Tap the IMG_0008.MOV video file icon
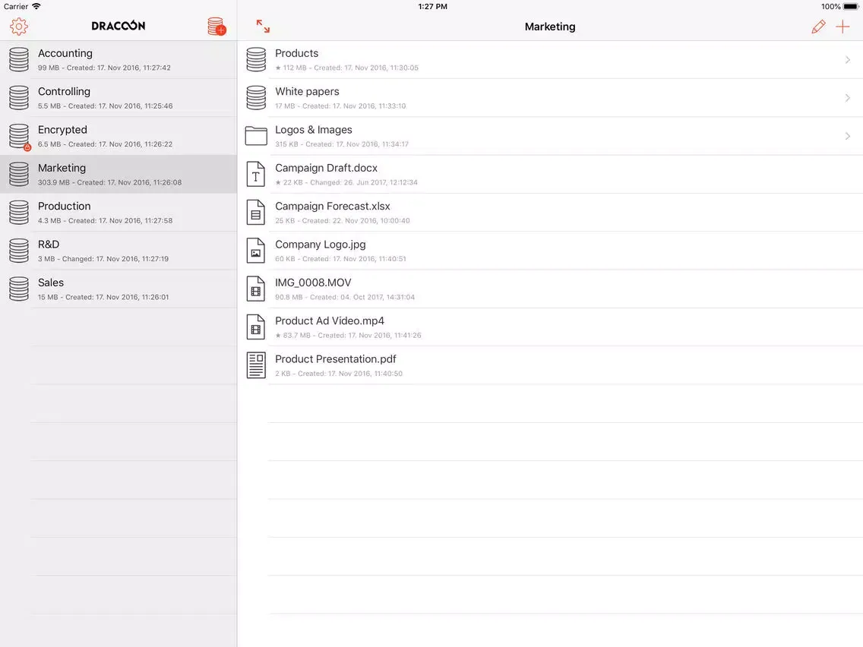Screen dimensions: 863x647 click(x=256, y=289)
